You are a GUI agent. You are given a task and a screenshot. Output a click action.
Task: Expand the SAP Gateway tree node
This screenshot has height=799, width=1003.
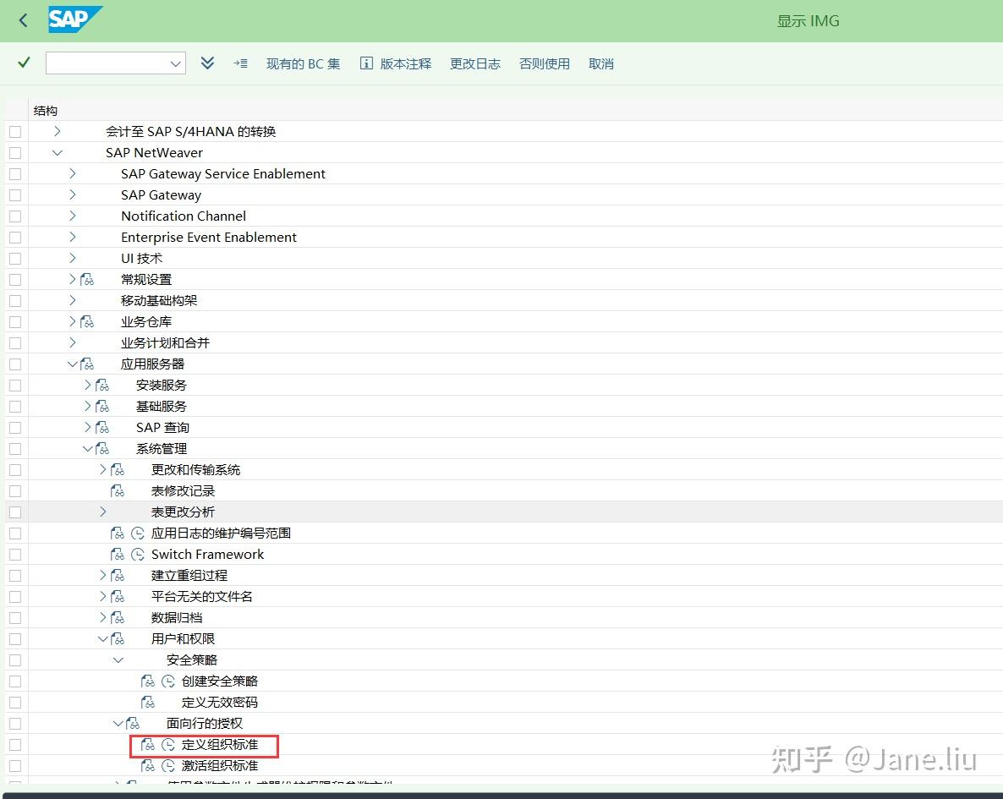[73, 194]
